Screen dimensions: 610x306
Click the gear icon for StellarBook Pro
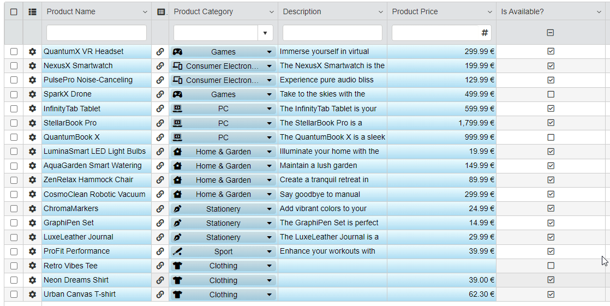pyautogui.click(x=32, y=123)
